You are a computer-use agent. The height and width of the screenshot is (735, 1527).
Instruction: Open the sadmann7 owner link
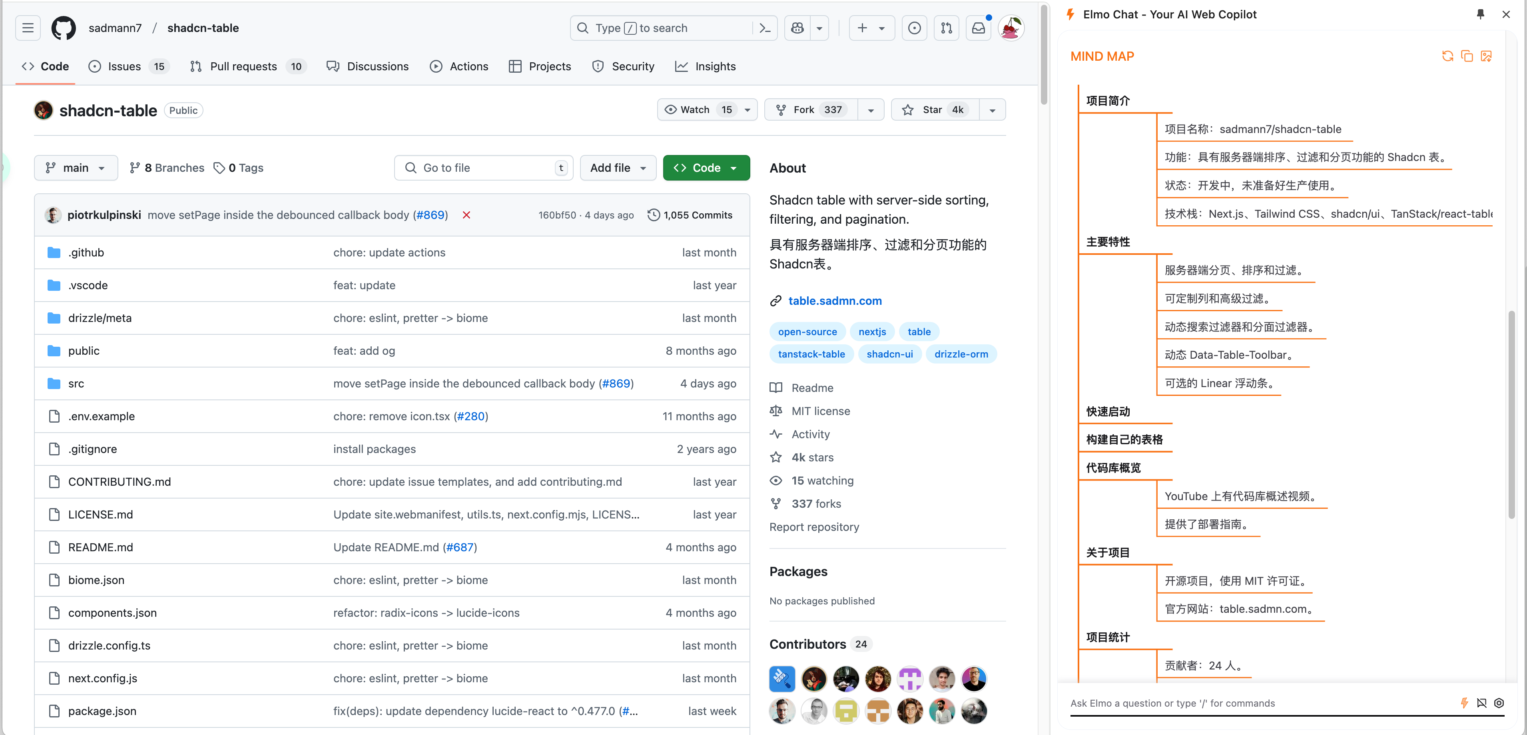115,28
